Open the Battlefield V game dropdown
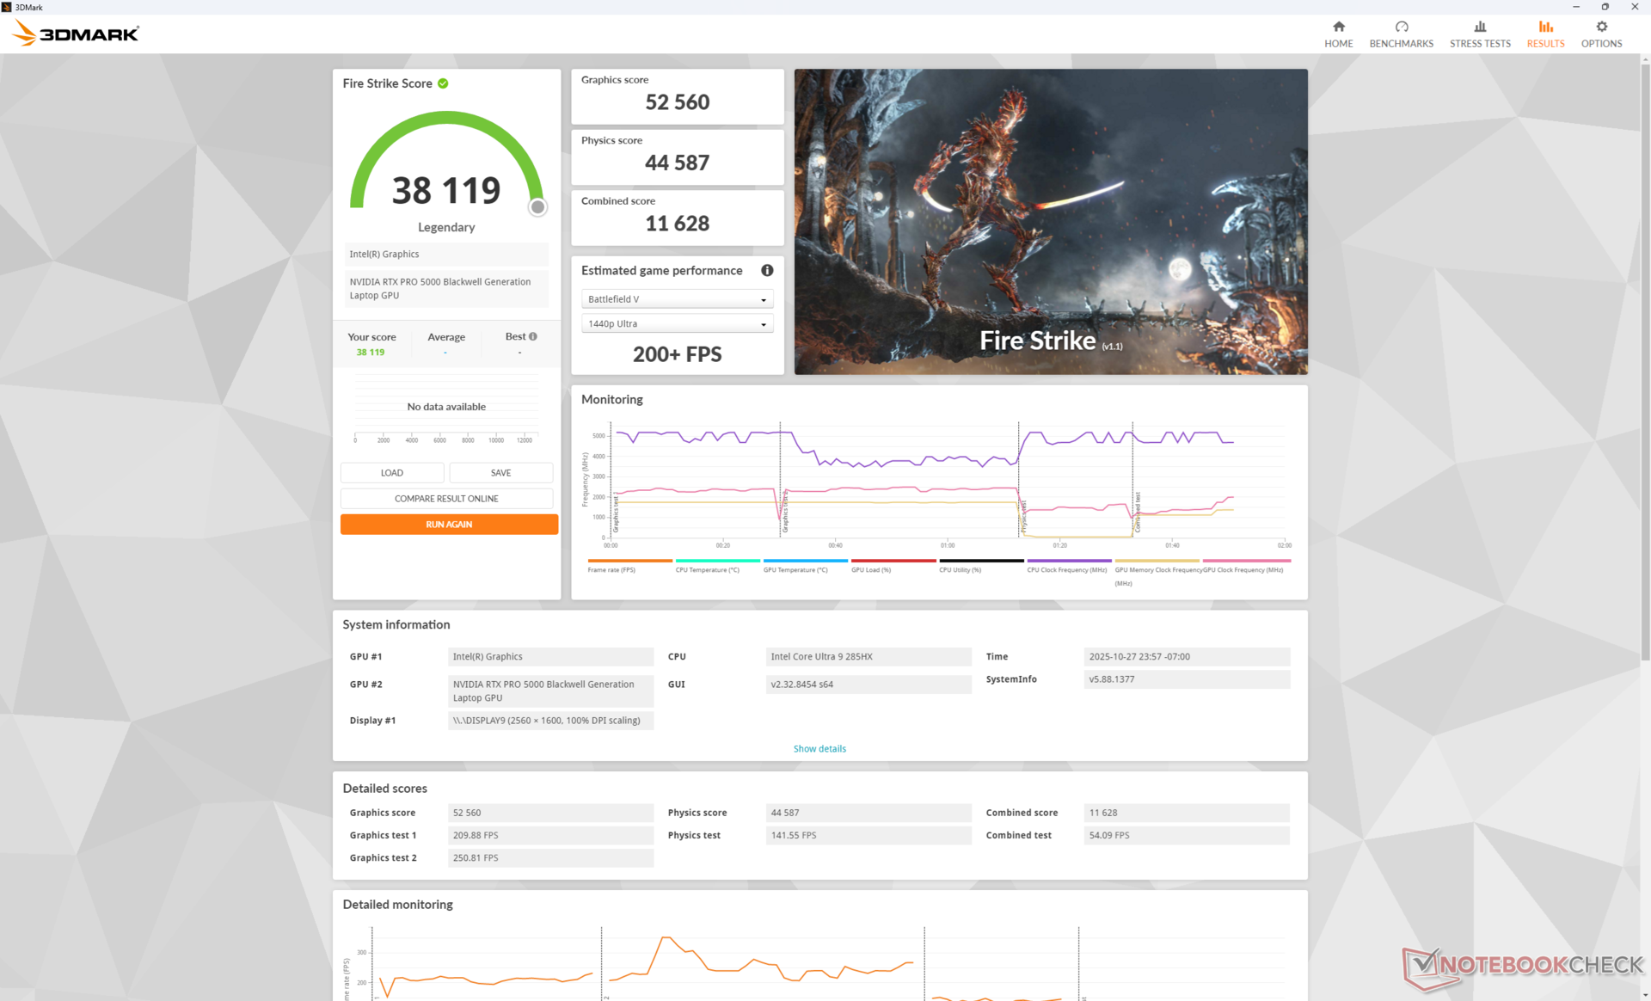 coord(677,299)
